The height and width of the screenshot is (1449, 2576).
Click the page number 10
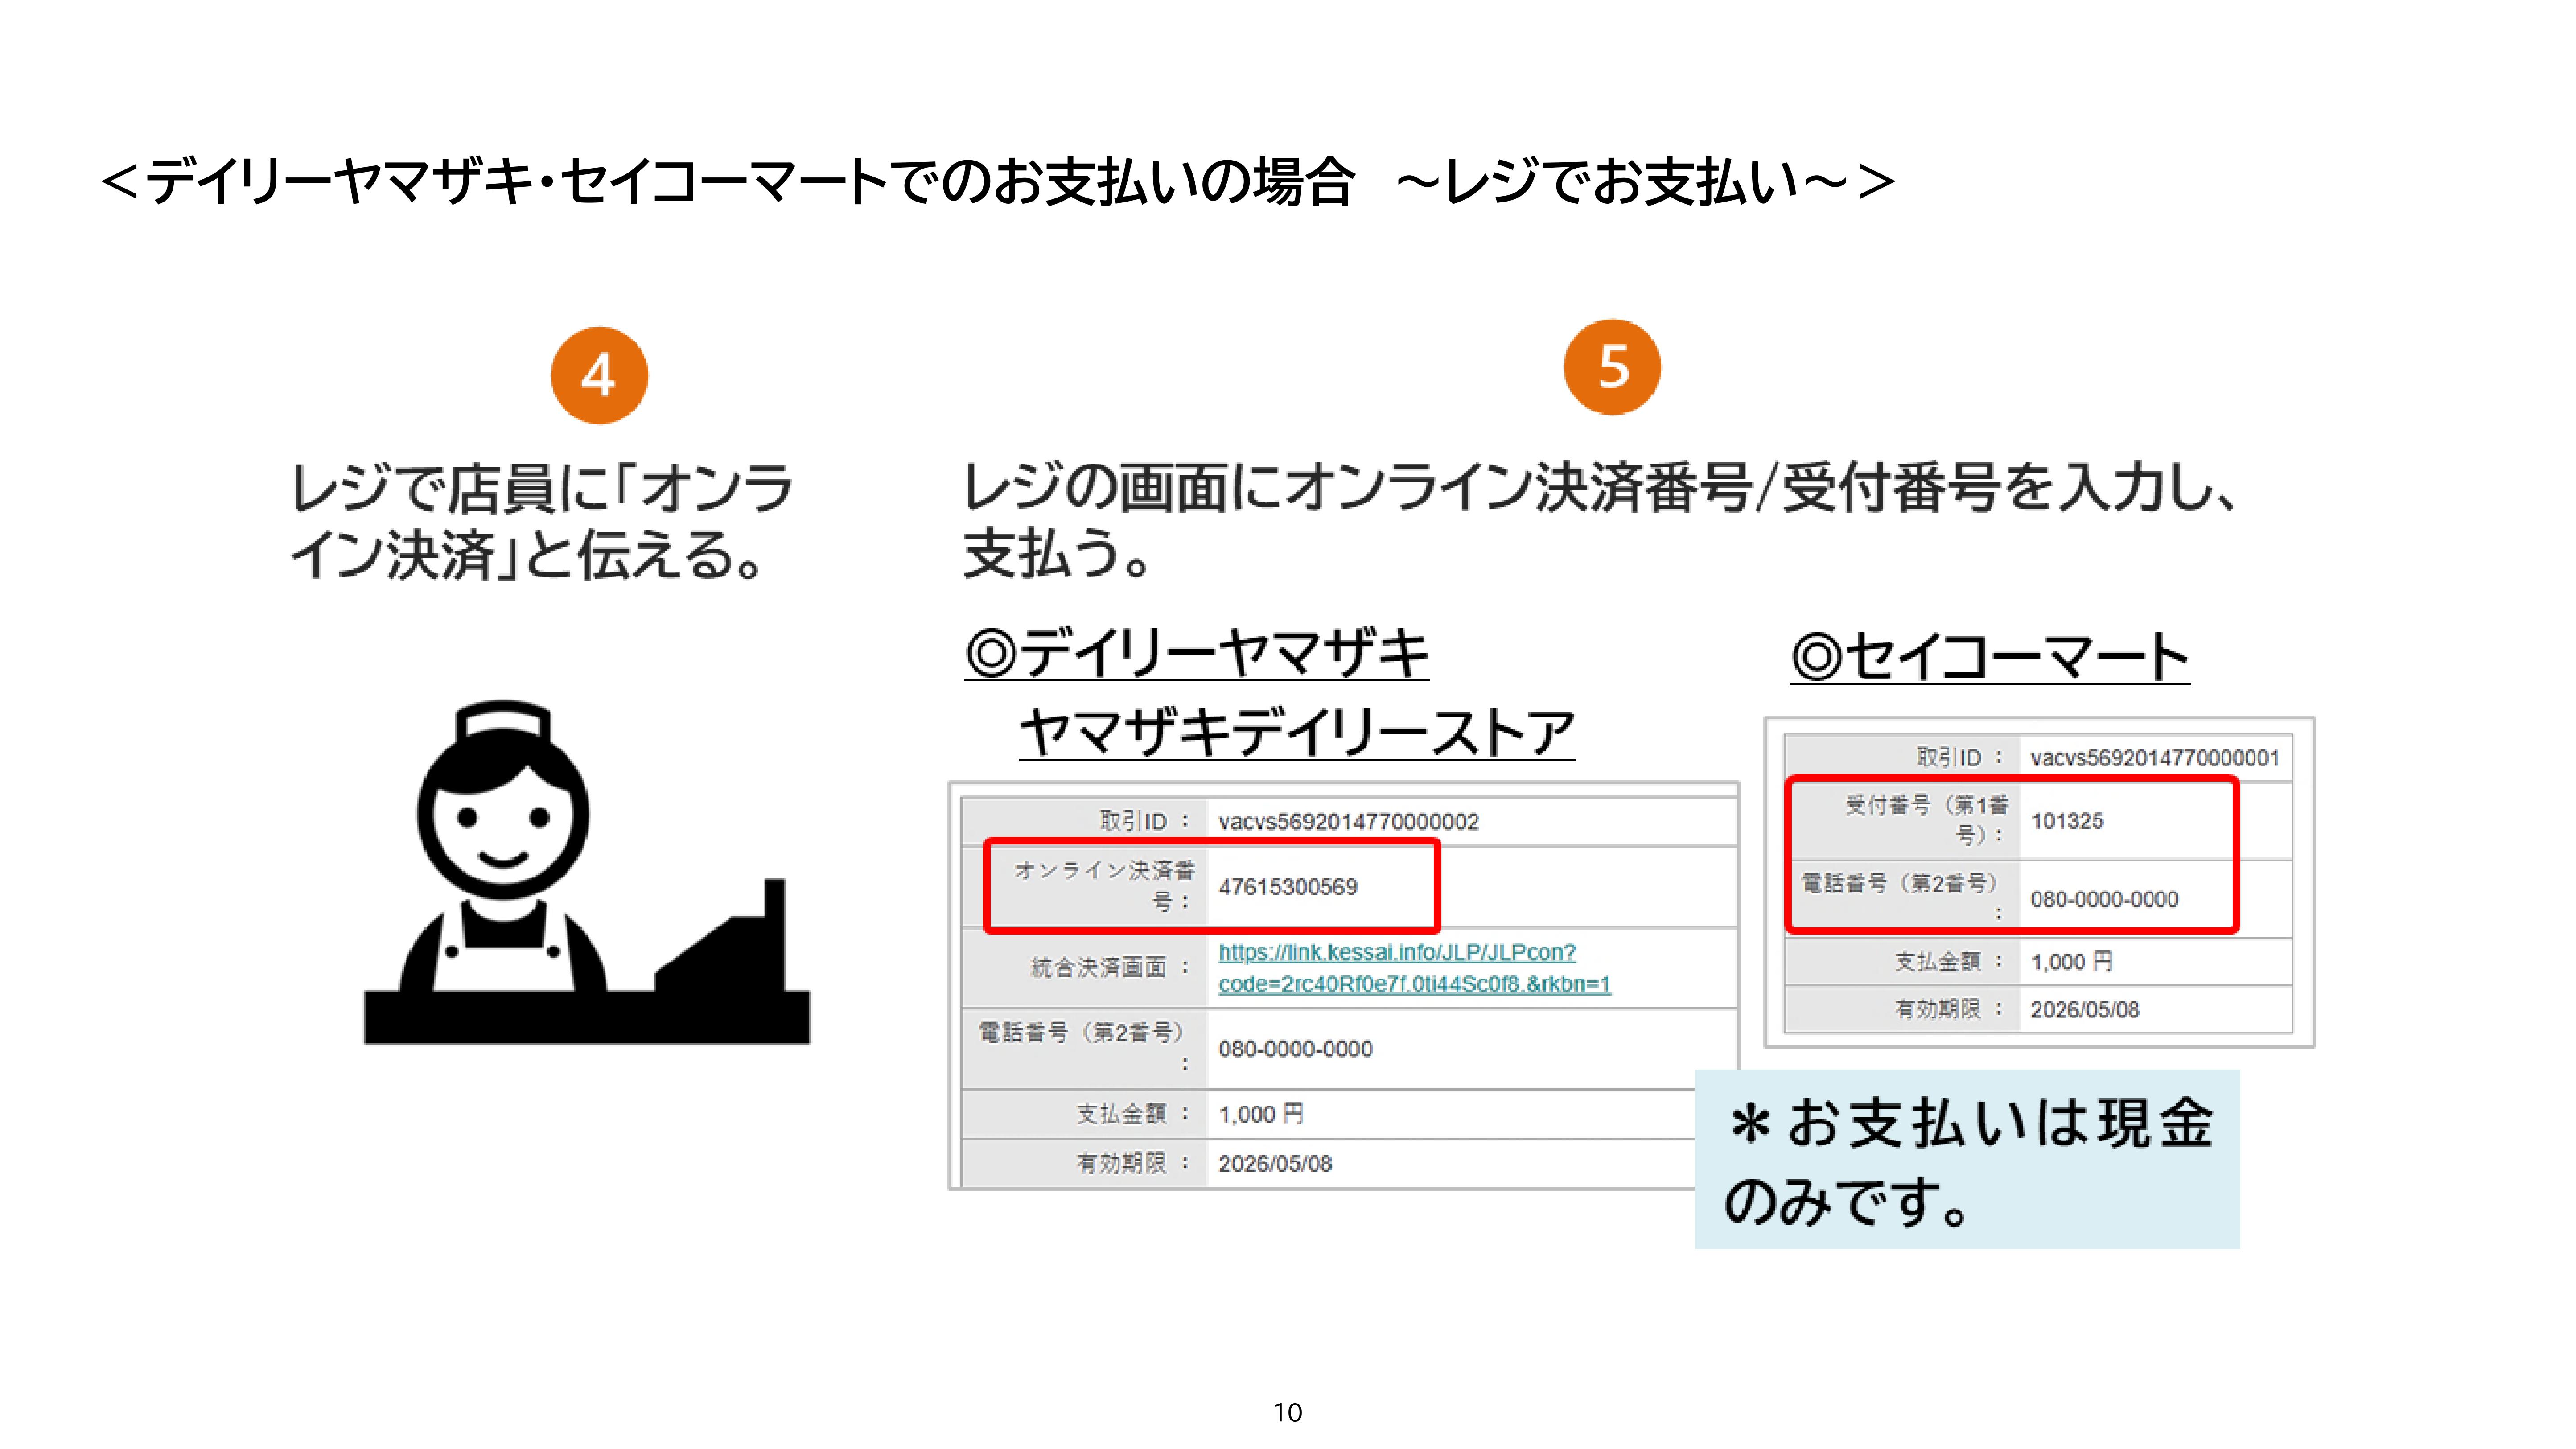coord(1288,1413)
